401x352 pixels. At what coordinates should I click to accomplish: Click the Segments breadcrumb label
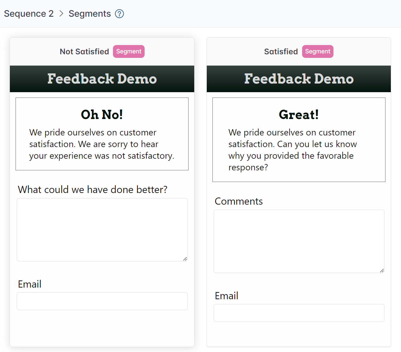[x=90, y=14]
